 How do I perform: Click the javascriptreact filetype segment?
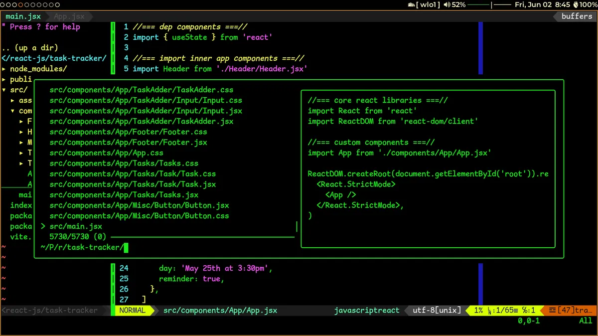(x=367, y=310)
